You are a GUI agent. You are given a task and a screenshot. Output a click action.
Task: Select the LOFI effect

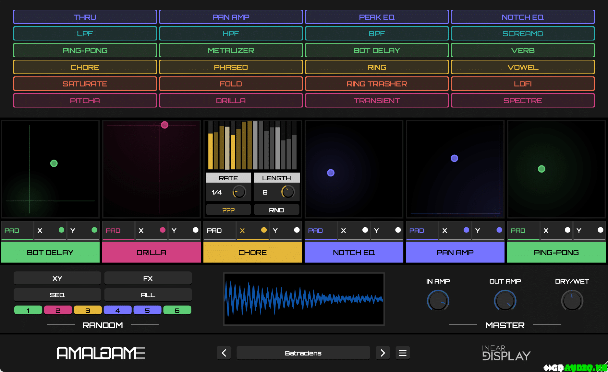click(523, 84)
